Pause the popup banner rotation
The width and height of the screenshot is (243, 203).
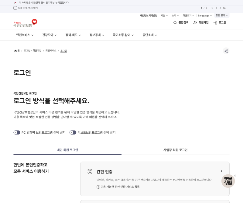216,8
